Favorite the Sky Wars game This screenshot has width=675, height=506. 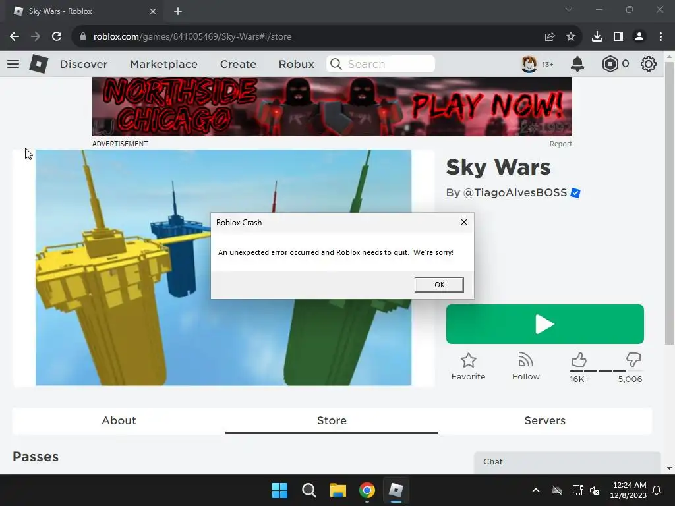[469, 366]
